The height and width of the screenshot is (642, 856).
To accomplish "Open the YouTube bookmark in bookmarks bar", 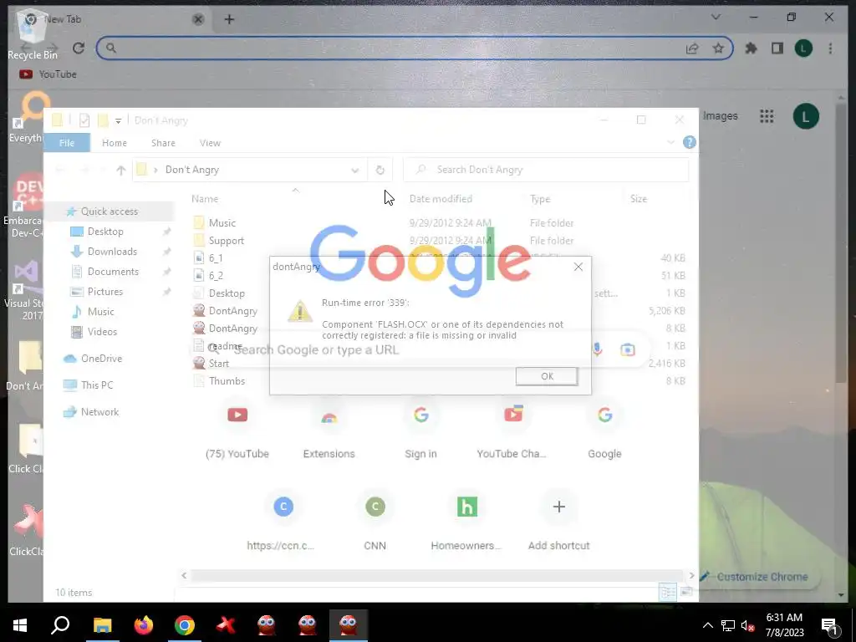I will (x=48, y=74).
